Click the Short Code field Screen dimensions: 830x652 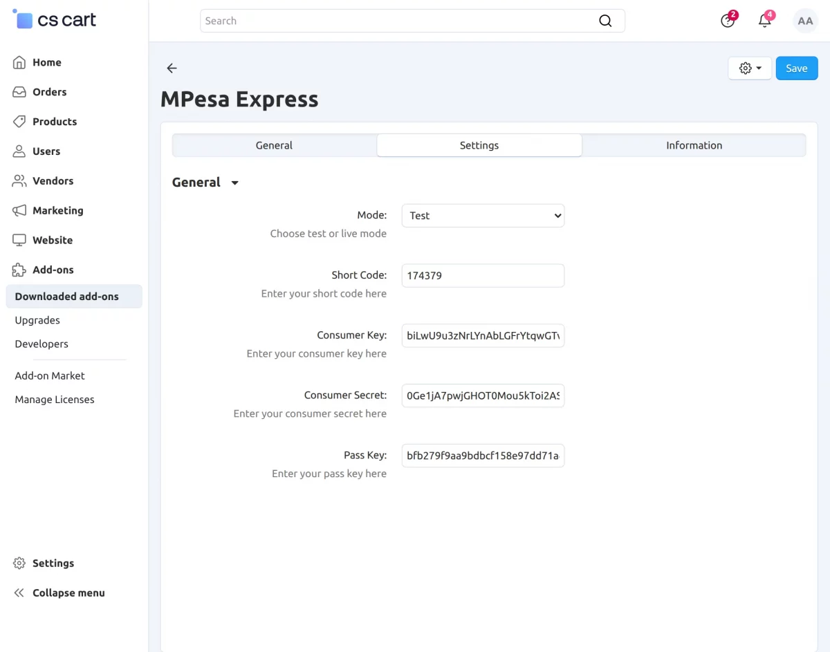click(x=483, y=276)
